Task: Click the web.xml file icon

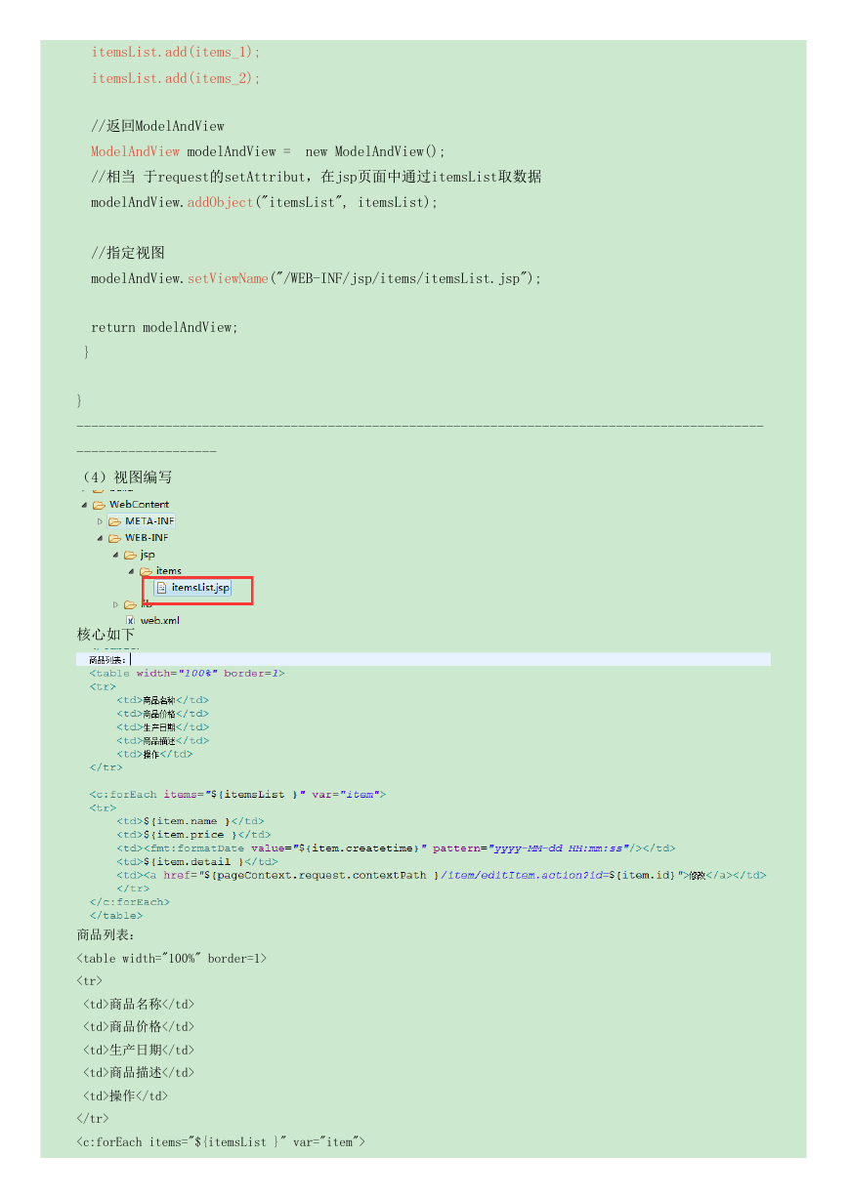Action: (130, 620)
